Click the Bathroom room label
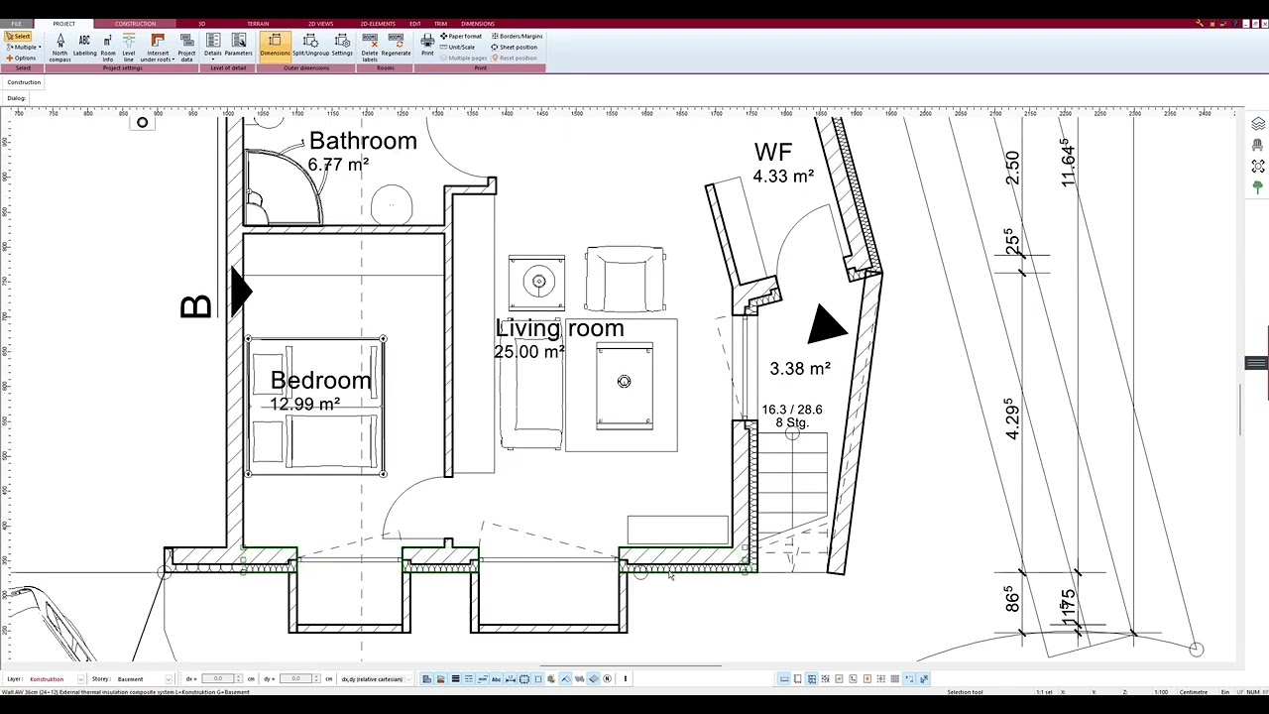The image size is (1269, 714). click(363, 141)
